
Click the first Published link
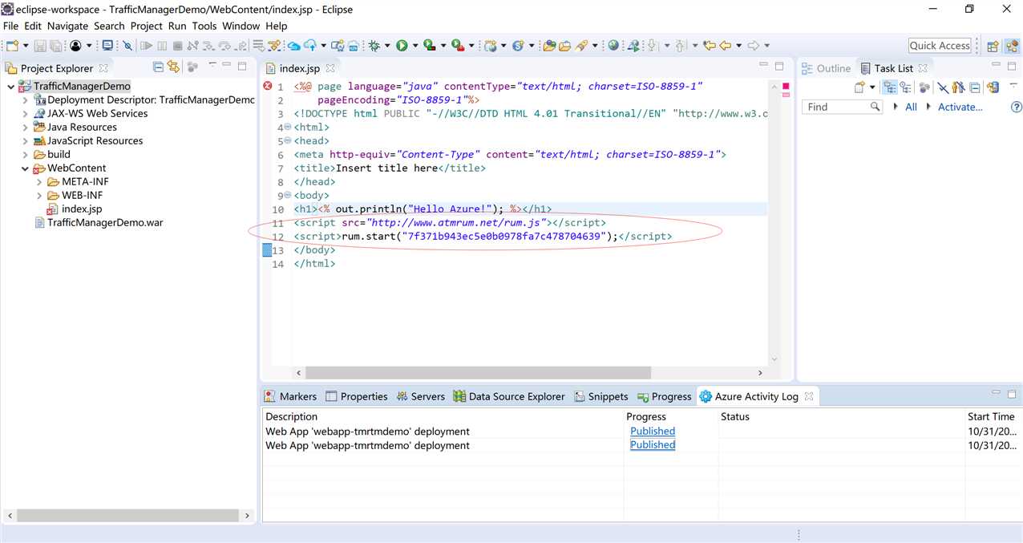(653, 431)
